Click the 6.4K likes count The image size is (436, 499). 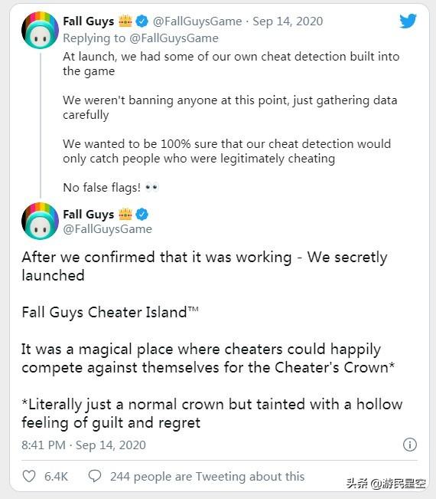[56, 477]
